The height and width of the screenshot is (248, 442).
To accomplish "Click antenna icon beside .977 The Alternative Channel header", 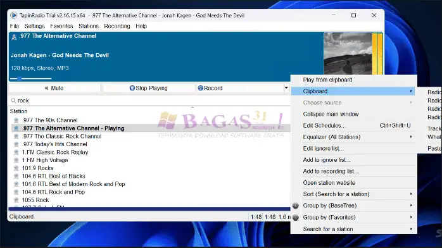I will (14, 37).
